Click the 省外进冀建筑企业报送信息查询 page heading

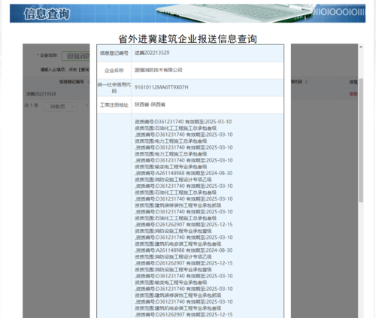[x=188, y=39]
